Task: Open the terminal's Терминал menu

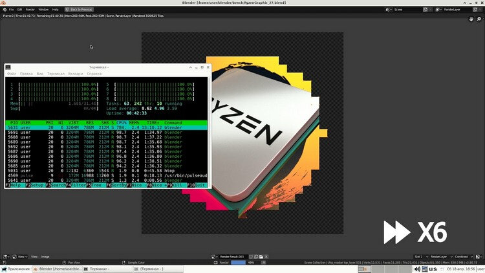Action: (56, 74)
